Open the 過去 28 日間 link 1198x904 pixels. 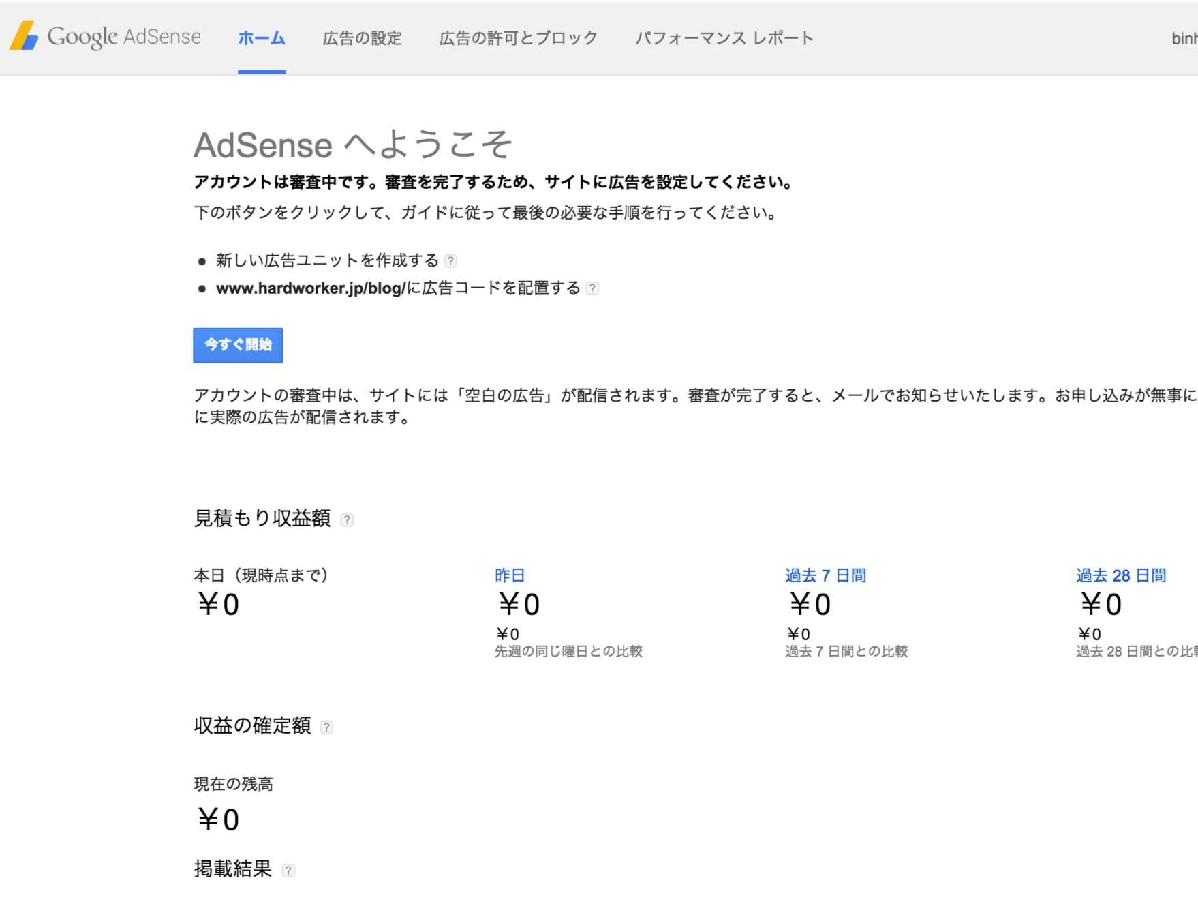pos(1121,575)
